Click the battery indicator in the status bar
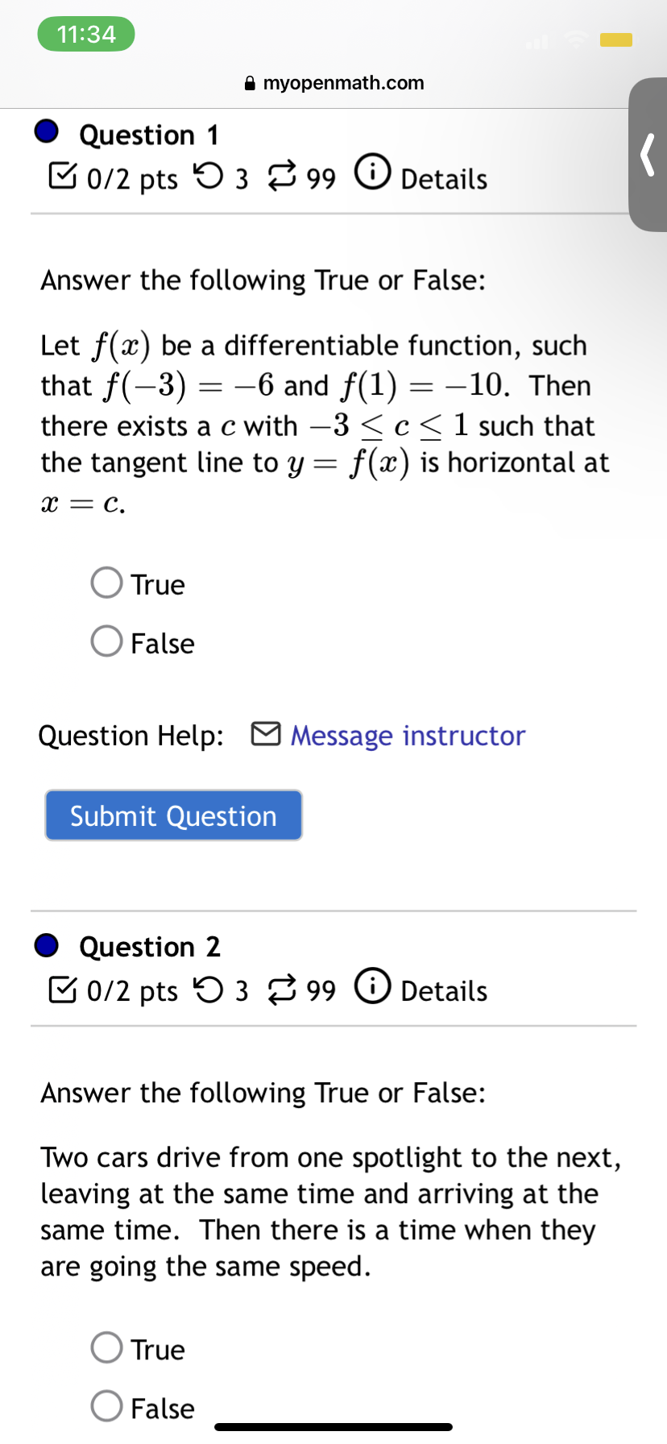Image resolution: width=667 pixels, height=1444 pixels. click(616, 39)
